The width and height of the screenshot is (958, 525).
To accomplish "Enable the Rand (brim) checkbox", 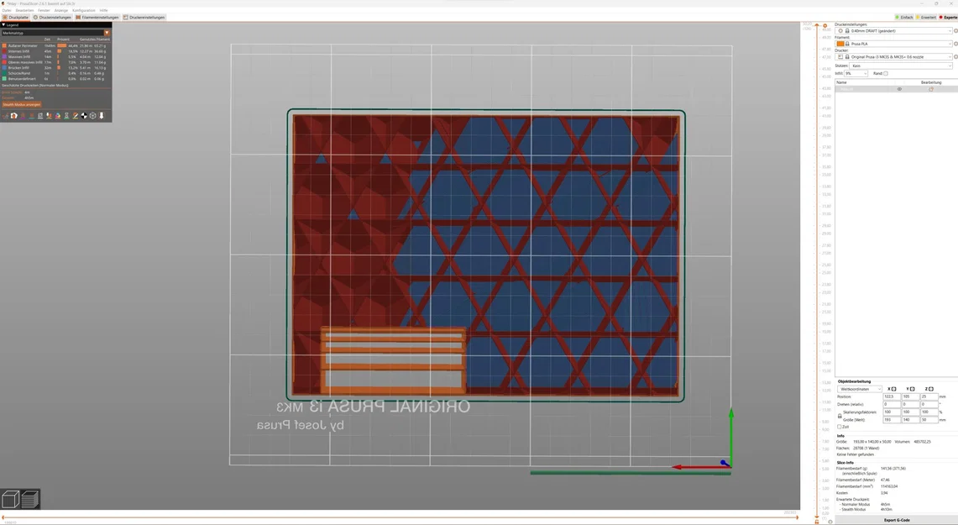I will tap(885, 73).
